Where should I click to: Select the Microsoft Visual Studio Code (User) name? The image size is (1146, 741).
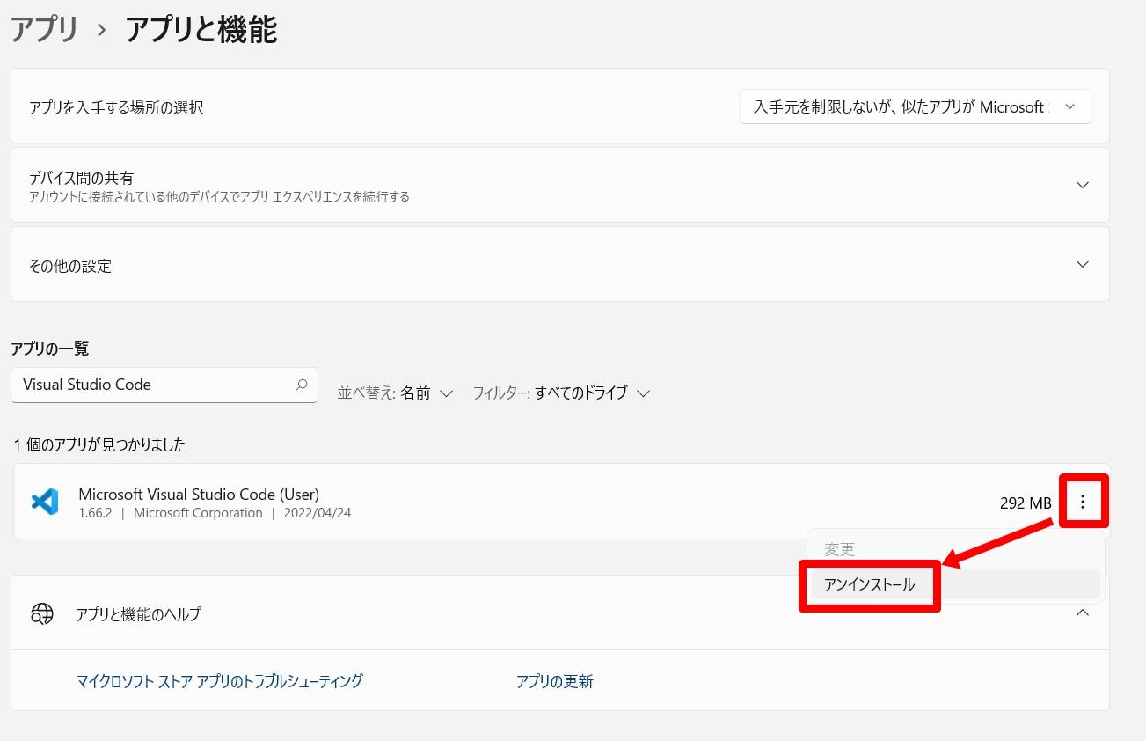199,494
